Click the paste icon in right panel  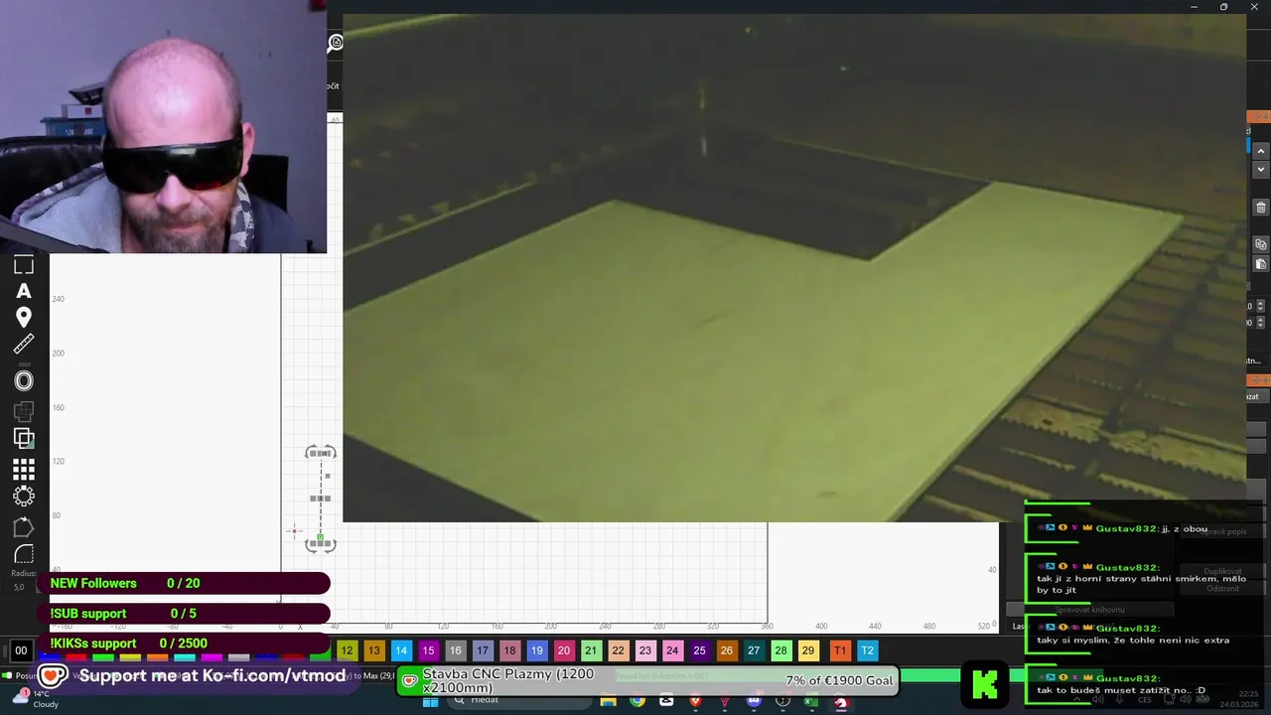click(x=1261, y=264)
